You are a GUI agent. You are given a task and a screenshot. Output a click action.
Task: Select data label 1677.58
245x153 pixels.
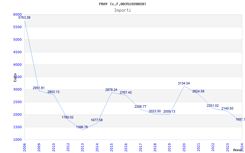pyautogui.click(x=97, y=120)
